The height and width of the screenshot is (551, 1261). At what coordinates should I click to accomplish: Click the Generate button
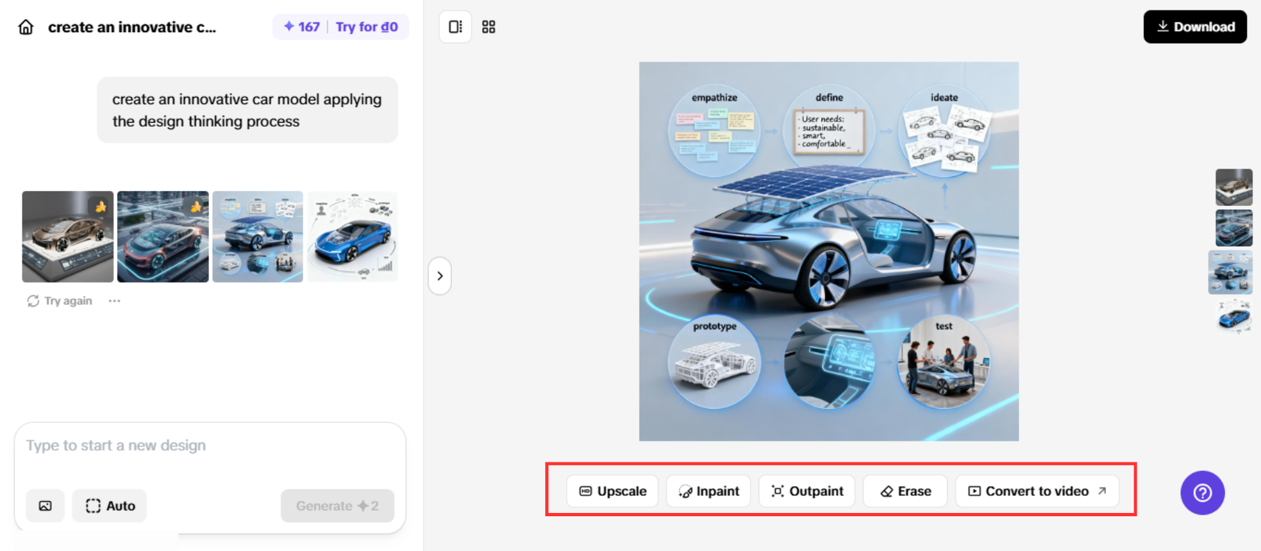pyautogui.click(x=338, y=506)
